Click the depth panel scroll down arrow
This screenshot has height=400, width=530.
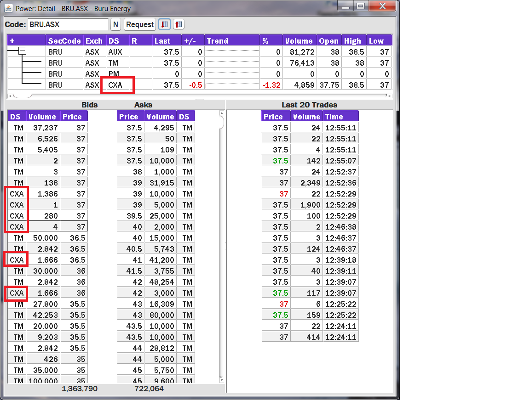(222, 380)
